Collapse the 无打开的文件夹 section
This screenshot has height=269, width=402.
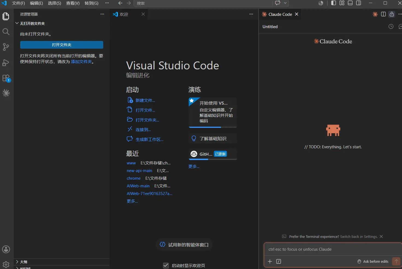[61, 23]
